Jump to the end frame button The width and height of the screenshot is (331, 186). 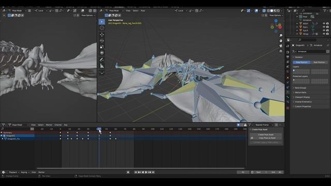click(x=153, y=172)
